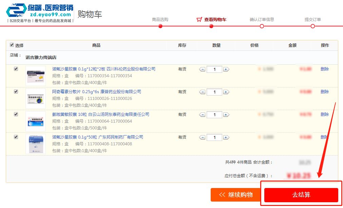
Task: Click the 金额 column header
Action: [x=292, y=45]
